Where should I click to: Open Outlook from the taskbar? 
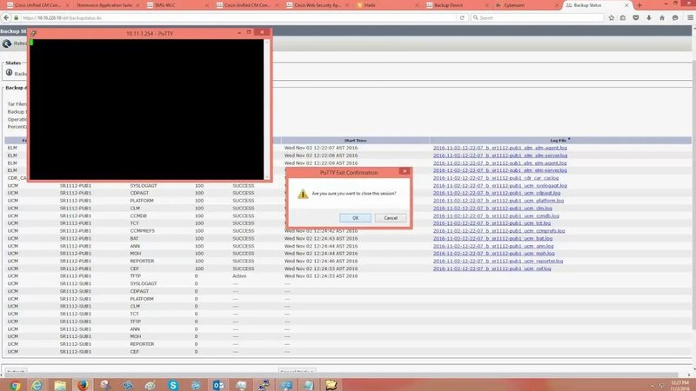[218, 385]
